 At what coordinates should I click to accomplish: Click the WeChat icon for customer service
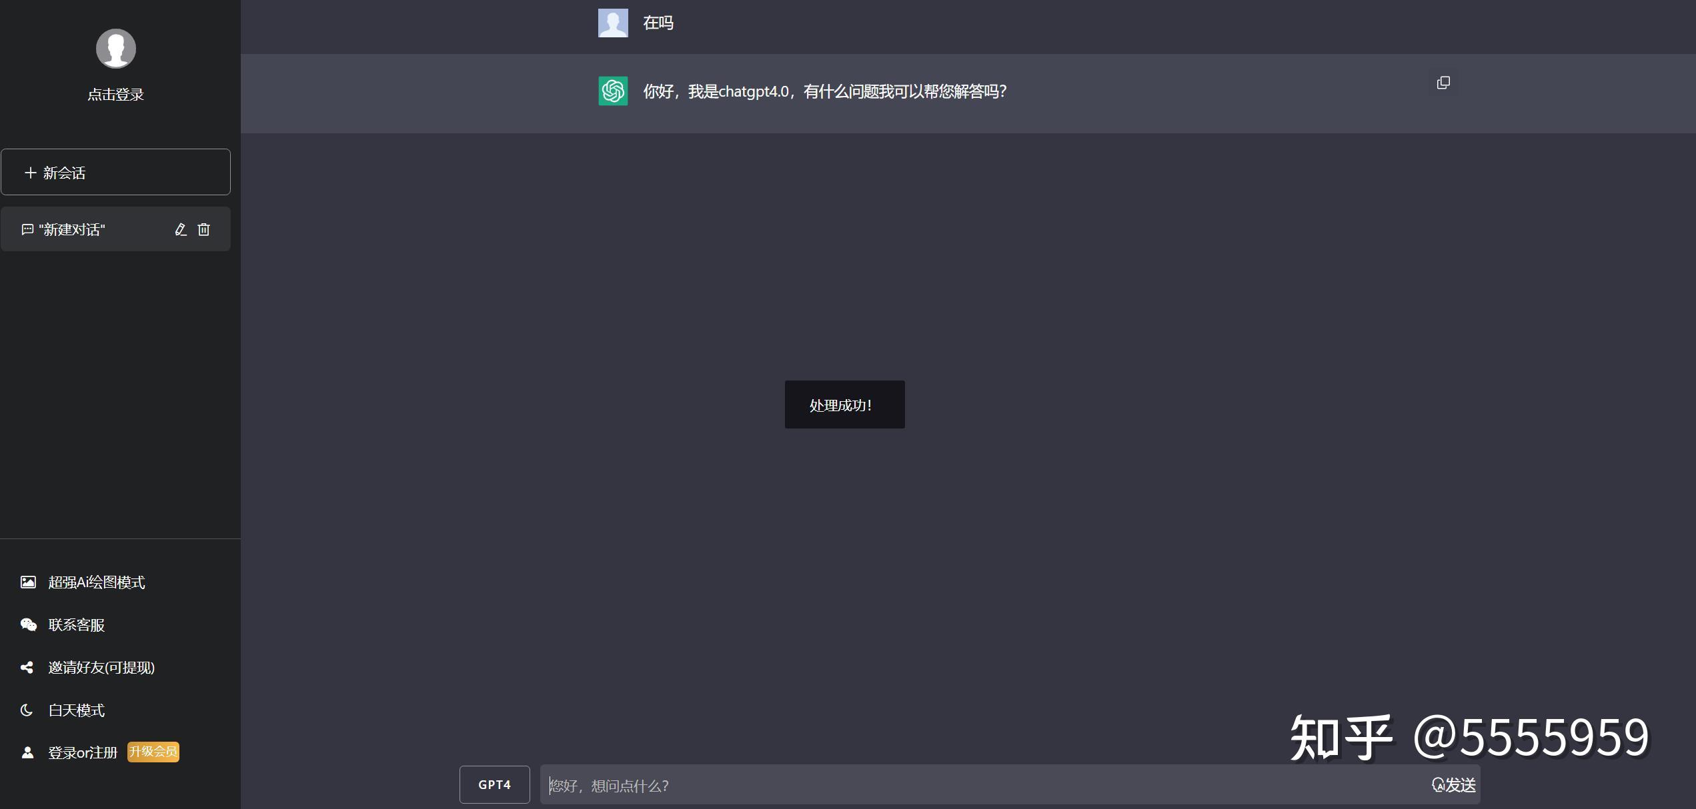pos(28,625)
